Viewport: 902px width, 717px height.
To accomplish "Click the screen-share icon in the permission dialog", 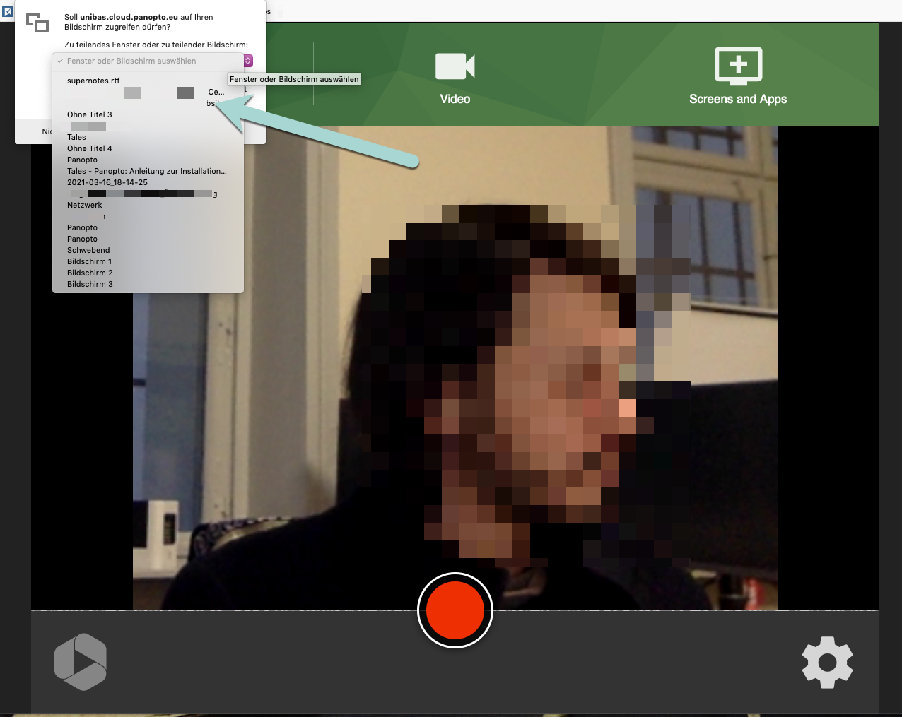I will (x=37, y=23).
